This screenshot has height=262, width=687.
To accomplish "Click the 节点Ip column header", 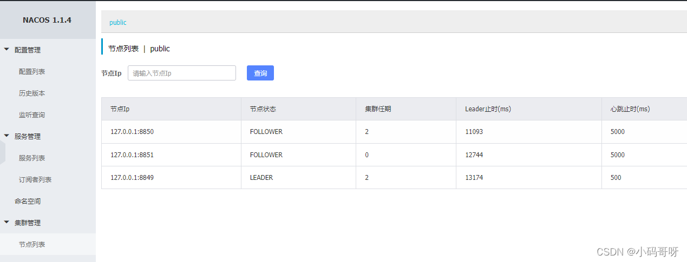I will click(x=171, y=109).
